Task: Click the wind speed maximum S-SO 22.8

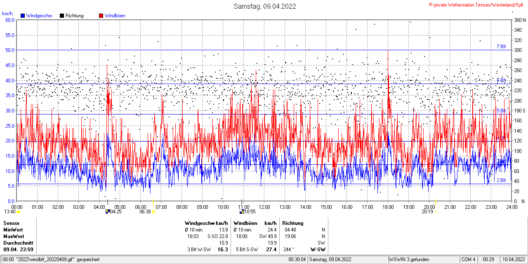Action: 218,236
